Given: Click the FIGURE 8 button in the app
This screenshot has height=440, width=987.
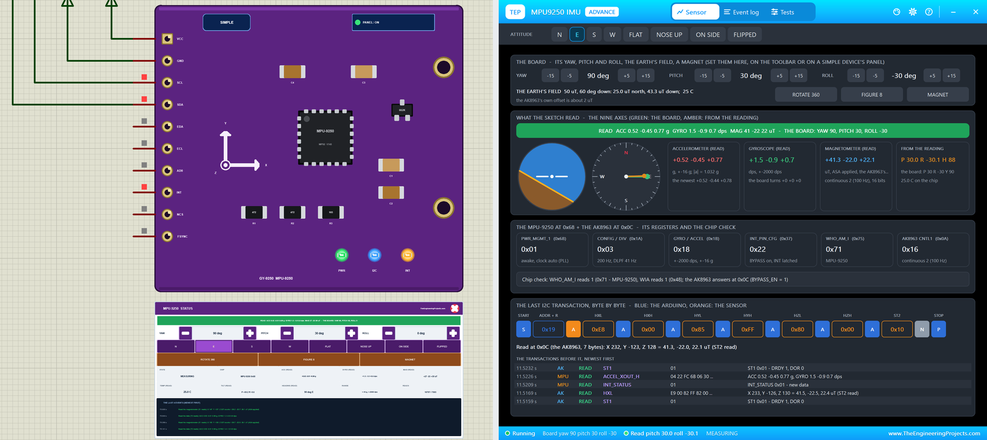Looking at the screenshot, I should click(x=872, y=95).
